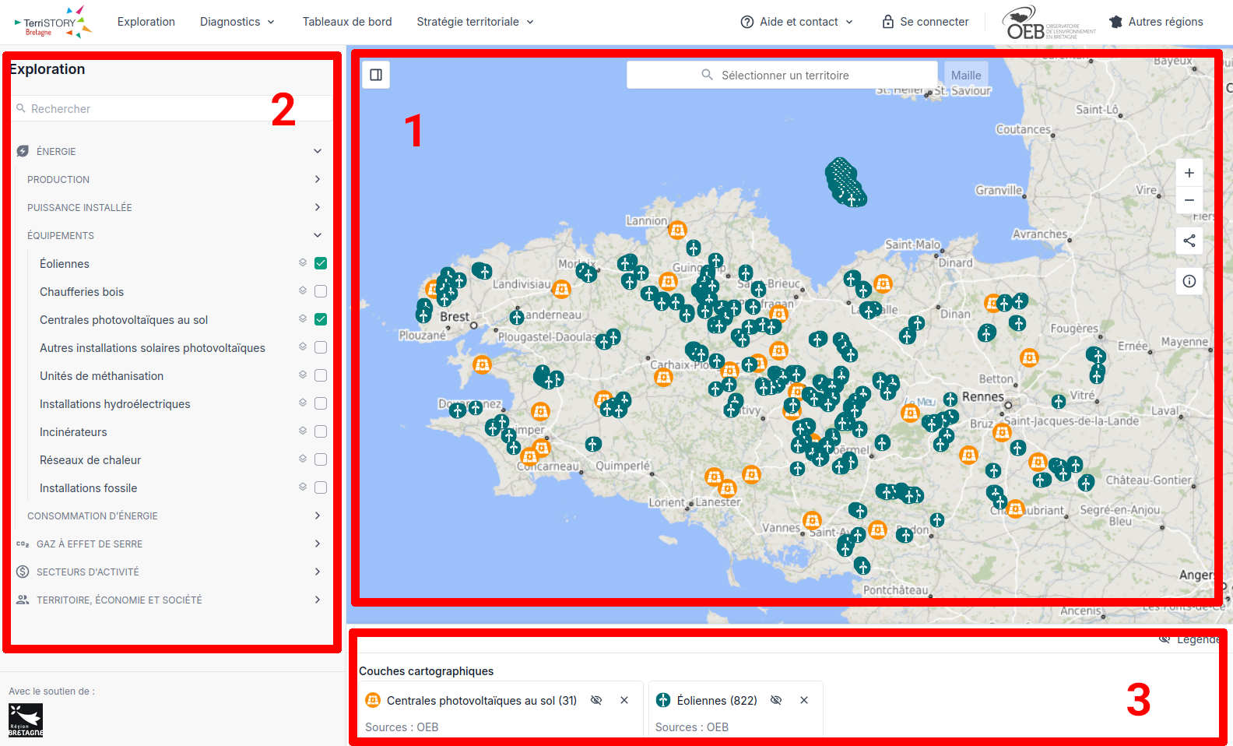Viewport: 1233px width, 746px height.
Task: Click the Région Bretagne logo
Action: tap(26, 720)
